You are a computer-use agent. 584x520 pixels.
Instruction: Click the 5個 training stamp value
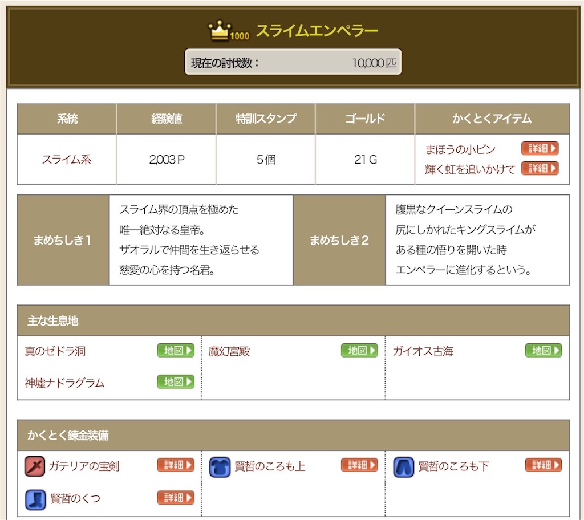266,160
